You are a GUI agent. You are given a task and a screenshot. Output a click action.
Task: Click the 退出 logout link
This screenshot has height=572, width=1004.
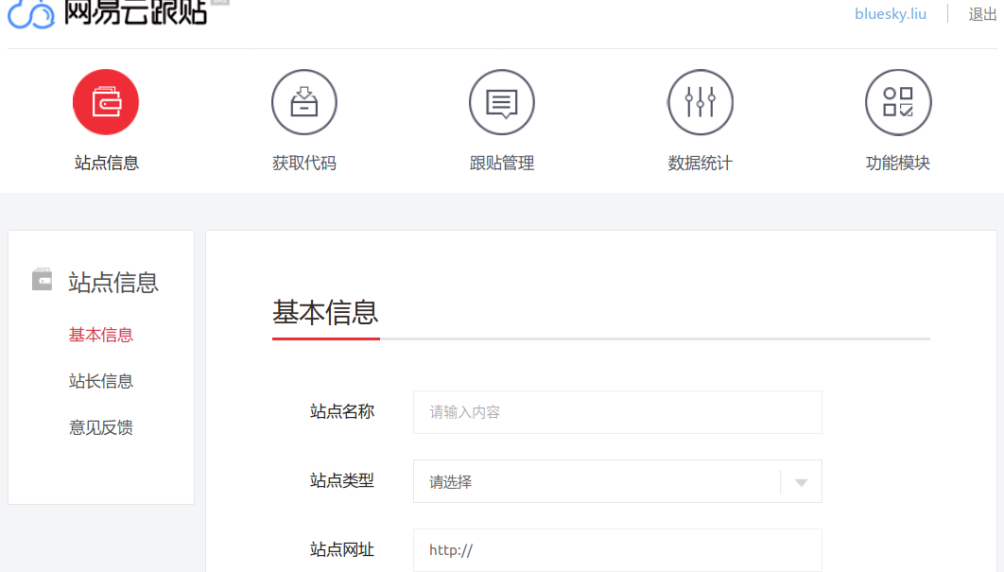point(982,13)
